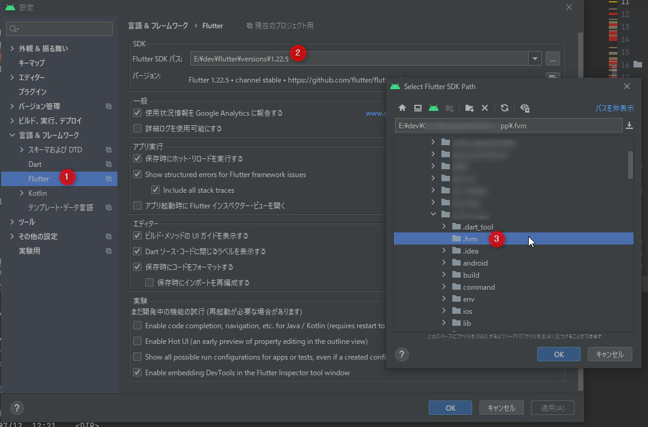The height and width of the screenshot is (427, 648).
Task: Expand the '外観 & 振る舞い' section
Action: pyautogui.click(x=11, y=48)
